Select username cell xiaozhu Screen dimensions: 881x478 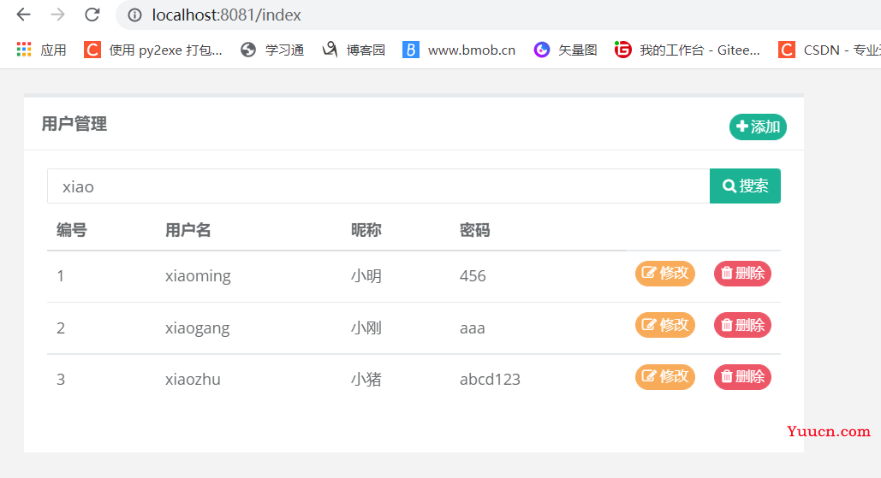coord(193,380)
